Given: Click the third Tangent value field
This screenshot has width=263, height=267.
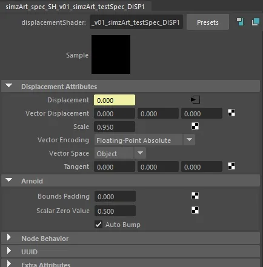Looking at the screenshot, I should pos(202,166).
